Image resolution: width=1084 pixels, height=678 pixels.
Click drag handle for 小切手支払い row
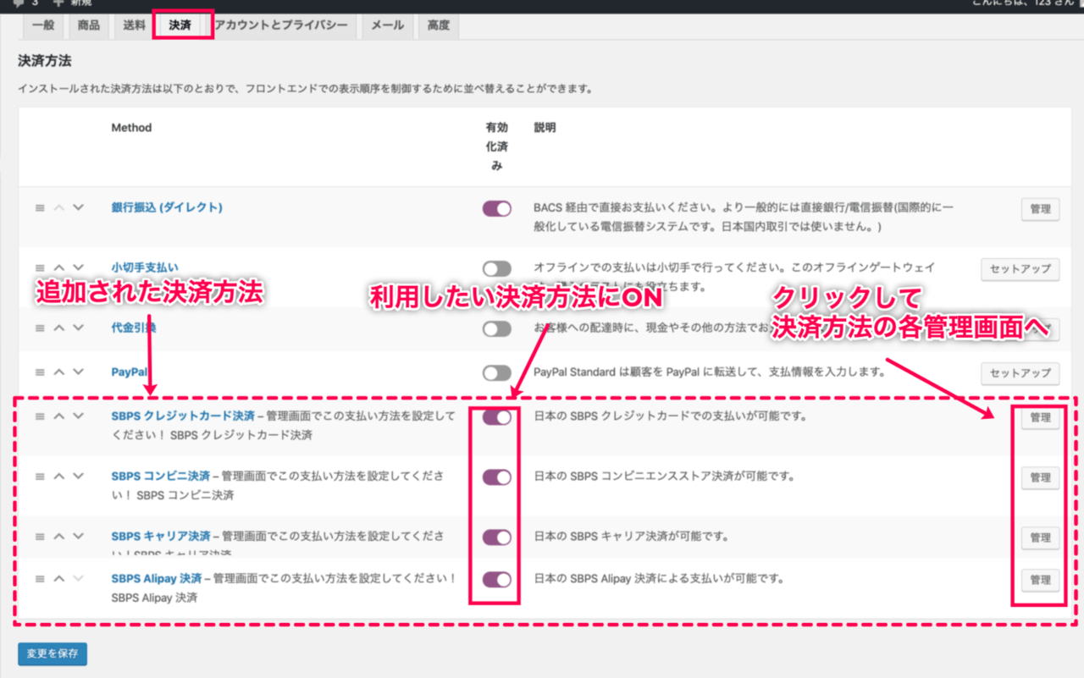(x=40, y=267)
